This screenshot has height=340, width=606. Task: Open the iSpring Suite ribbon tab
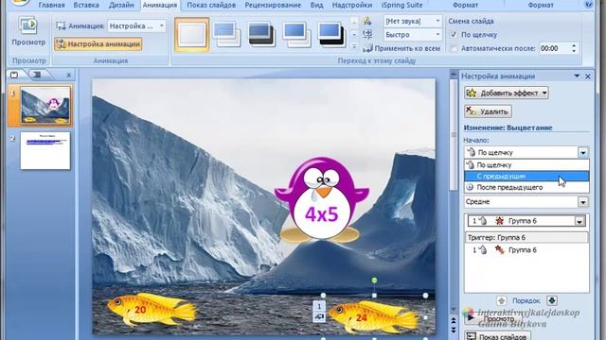click(401, 5)
